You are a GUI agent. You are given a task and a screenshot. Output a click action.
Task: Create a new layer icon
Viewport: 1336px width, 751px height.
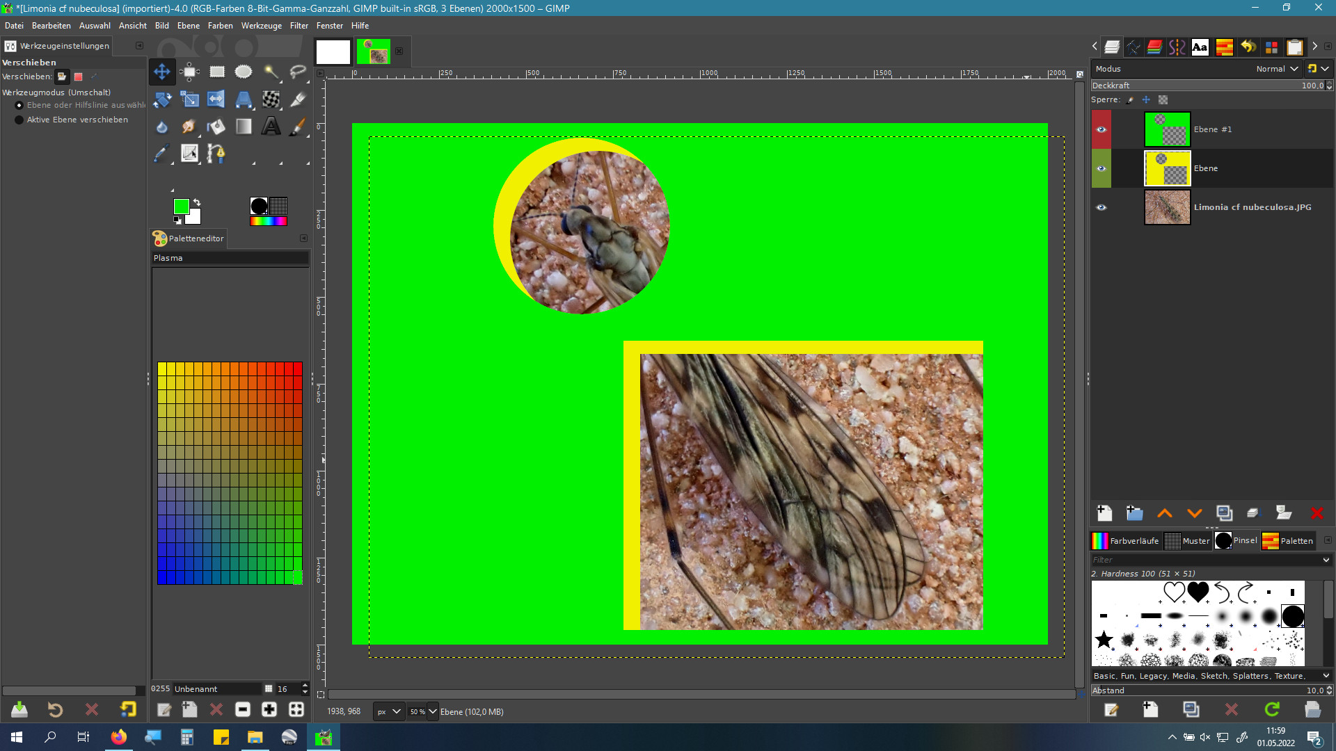(1104, 513)
